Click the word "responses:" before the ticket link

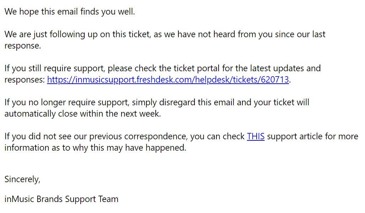point(25,80)
